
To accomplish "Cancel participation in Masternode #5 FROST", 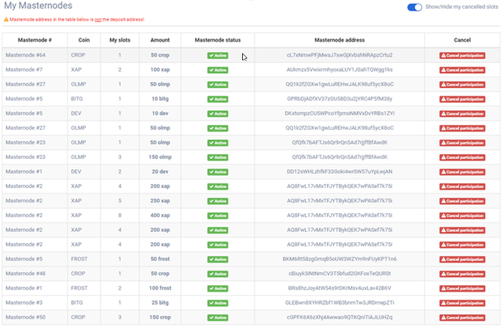I will [462, 259].
